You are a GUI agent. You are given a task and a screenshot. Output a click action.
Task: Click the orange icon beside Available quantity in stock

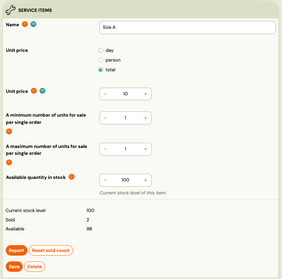tap(72, 177)
